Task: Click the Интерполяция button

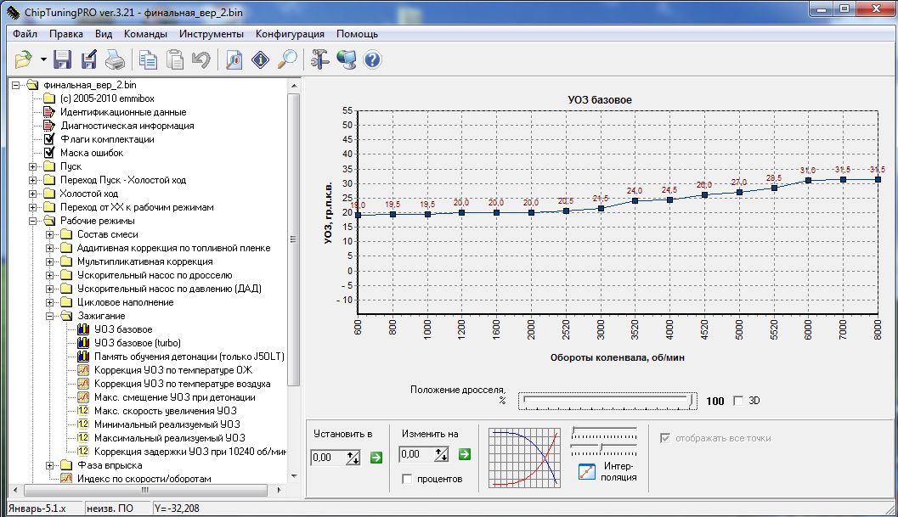Action: tap(588, 471)
